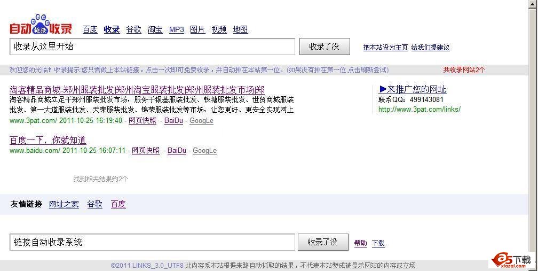The height and width of the screenshot is (271, 538).
Task: Switch to the MP3 navigation link
Action: (x=177, y=29)
